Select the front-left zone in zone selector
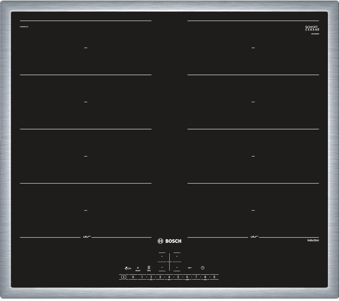This screenshot has height=301, width=339. pyautogui.click(x=162, y=267)
